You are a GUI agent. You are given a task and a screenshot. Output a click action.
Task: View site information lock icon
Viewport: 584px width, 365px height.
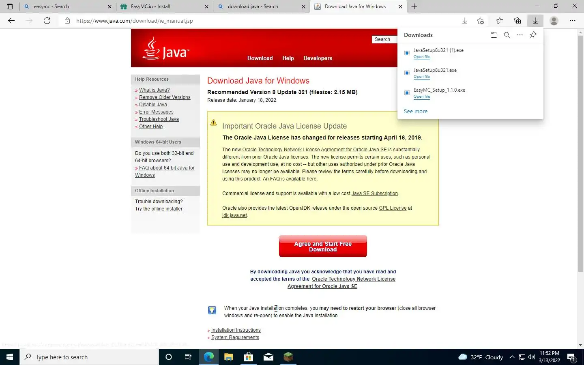point(67,21)
